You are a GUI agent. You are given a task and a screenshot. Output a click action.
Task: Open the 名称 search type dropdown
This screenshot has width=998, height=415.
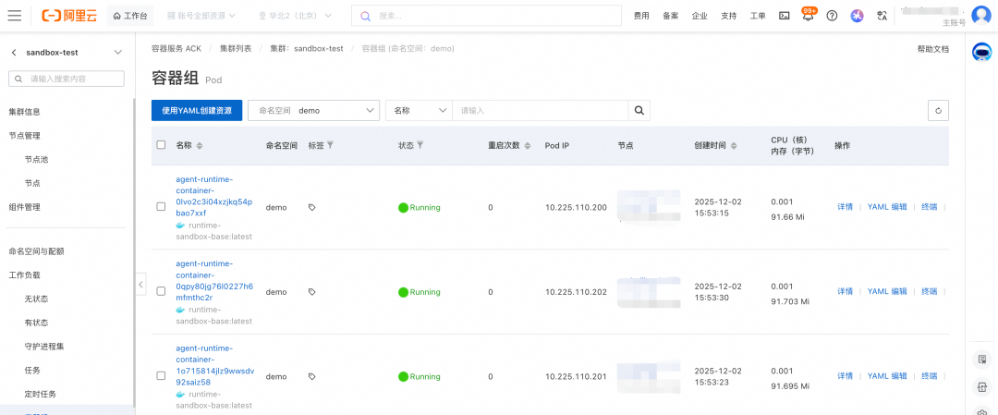tap(419, 110)
